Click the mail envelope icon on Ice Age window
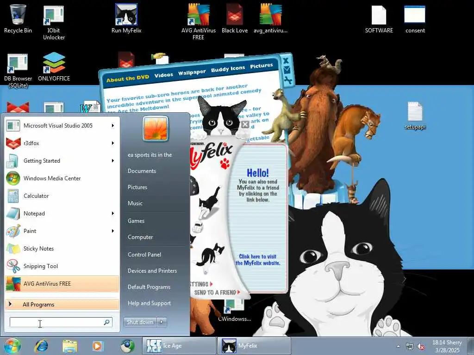 tap(287, 70)
